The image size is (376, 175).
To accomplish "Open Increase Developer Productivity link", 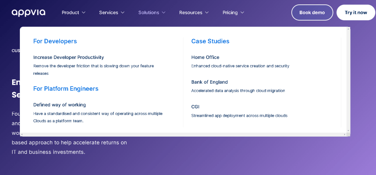I will pos(68,57).
